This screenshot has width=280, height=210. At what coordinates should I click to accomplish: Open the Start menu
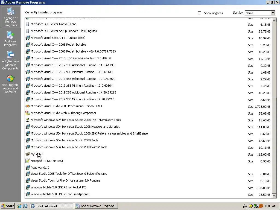click(7, 206)
